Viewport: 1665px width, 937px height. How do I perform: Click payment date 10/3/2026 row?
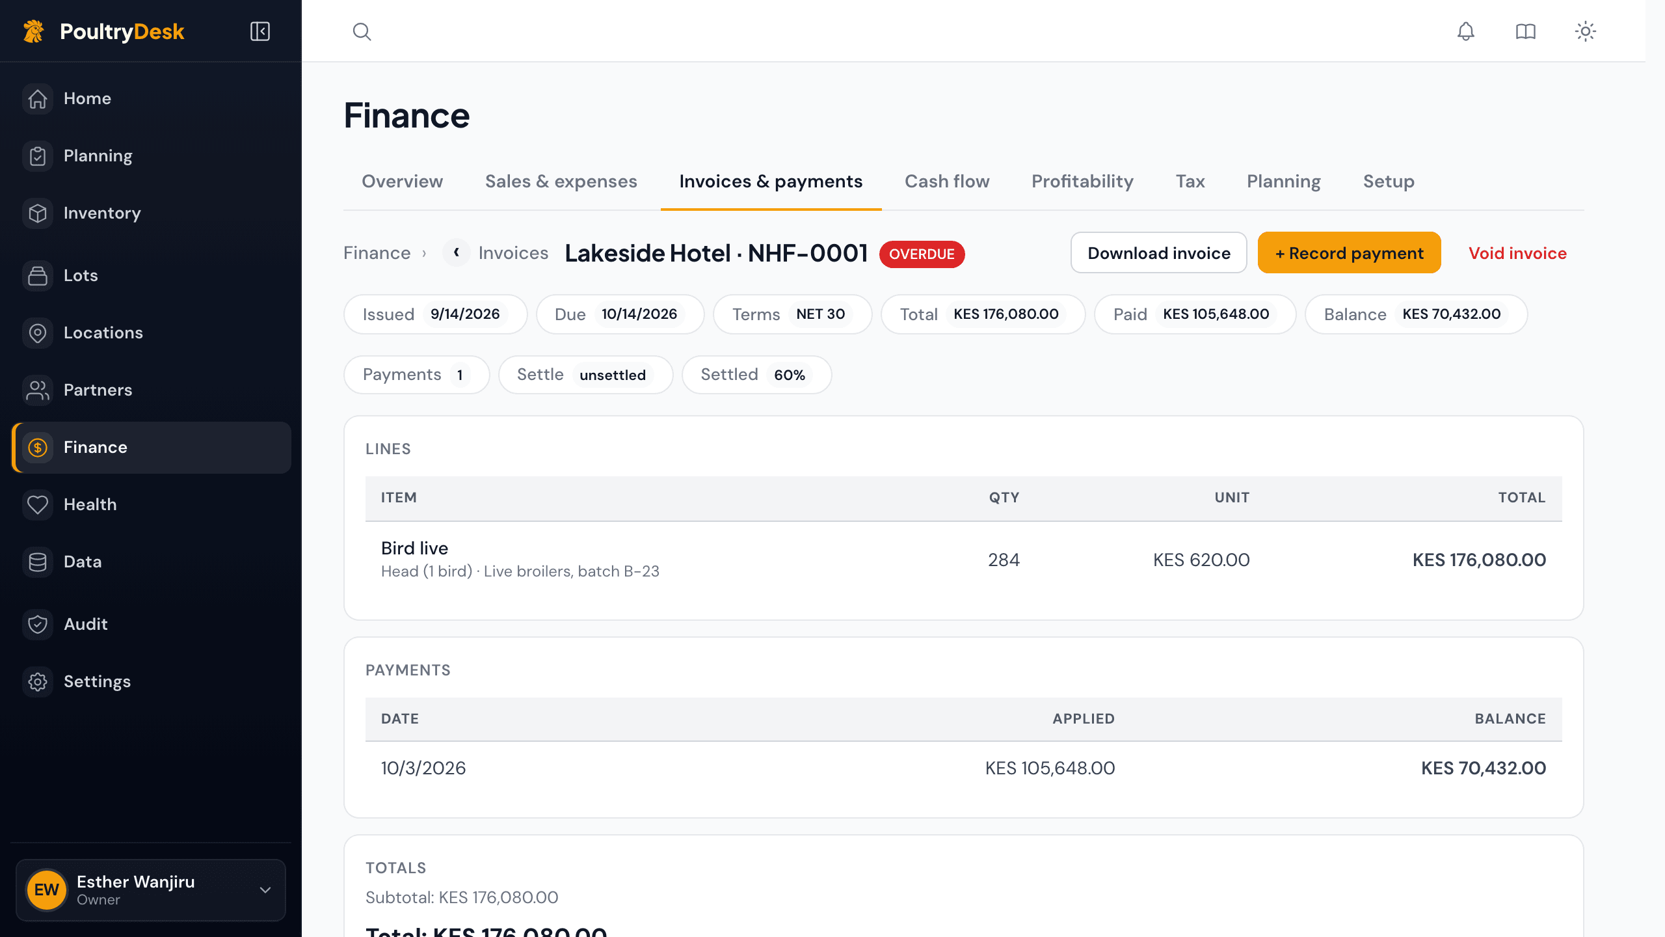pyautogui.click(x=963, y=768)
